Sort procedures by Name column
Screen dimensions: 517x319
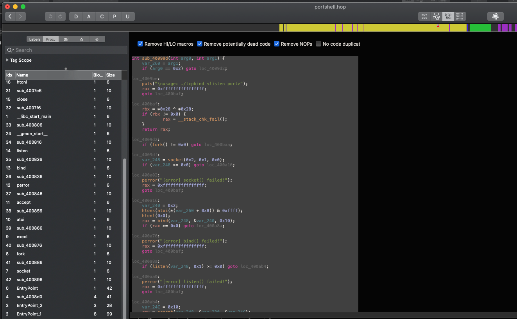tap(53, 75)
